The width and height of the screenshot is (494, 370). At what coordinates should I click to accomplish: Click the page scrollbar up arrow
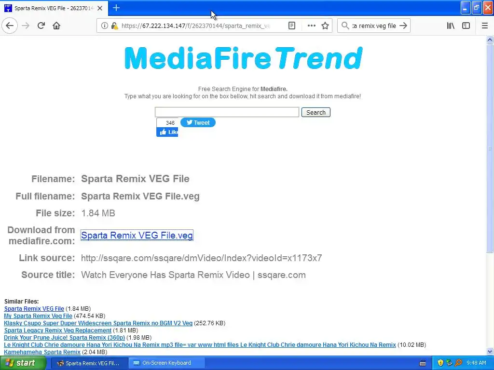coord(490,40)
